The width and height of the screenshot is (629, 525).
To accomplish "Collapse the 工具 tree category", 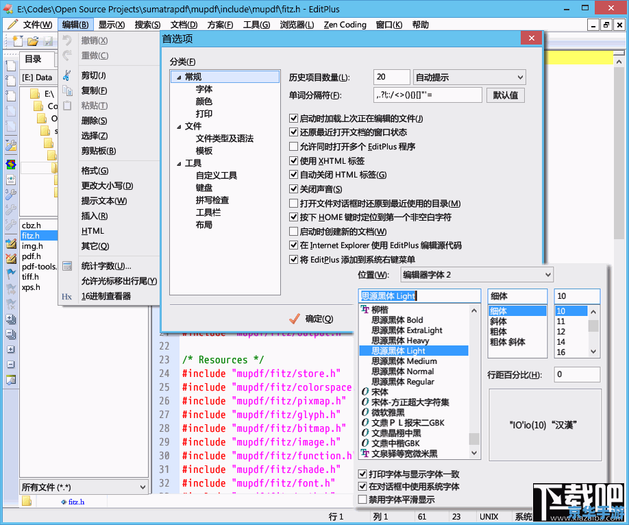I will pyautogui.click(x=179, y=164).
